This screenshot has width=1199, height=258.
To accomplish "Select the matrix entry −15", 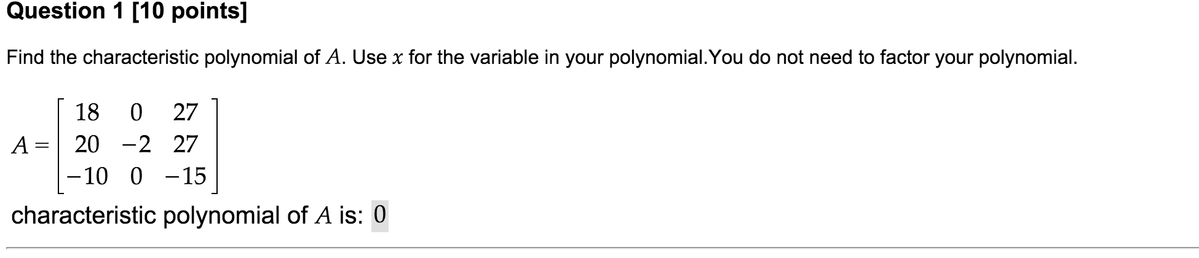I will [x=186, y=176].
